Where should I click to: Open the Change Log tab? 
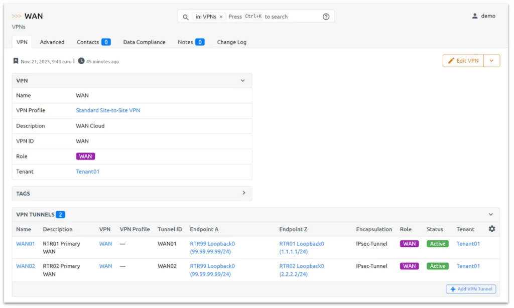231,42
